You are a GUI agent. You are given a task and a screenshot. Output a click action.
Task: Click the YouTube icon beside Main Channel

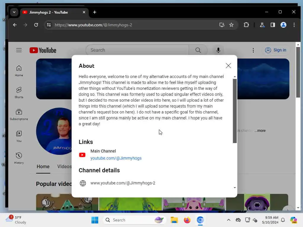[x=82, y=155]
